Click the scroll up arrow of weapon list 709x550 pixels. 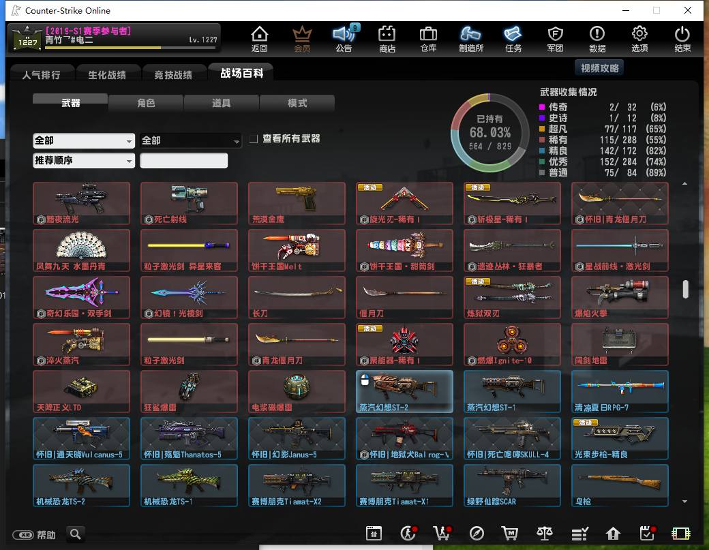[685, 183]
